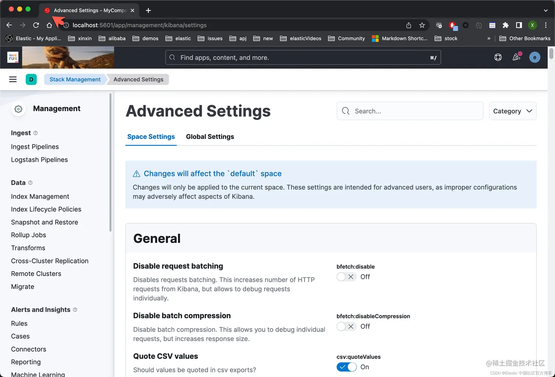Click the help lifebuoy icon in header
The height and width of the screenshot is (377, 555).
[x=498, y=57]
